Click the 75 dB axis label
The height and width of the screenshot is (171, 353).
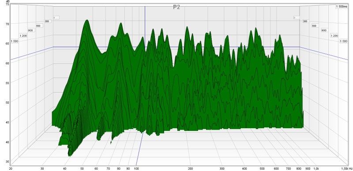coord(7,4)
